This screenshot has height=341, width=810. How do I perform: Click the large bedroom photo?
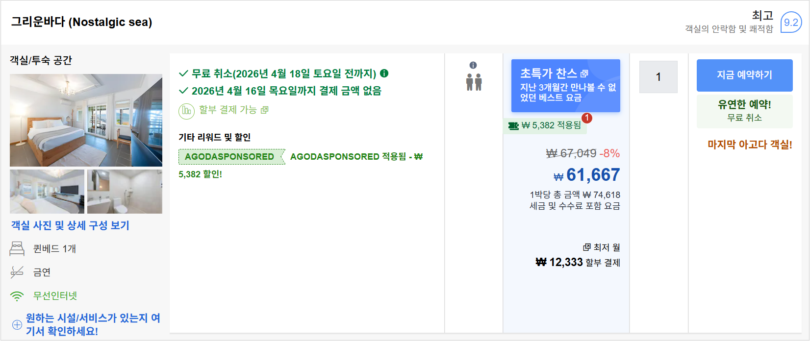tap(86, 121)
